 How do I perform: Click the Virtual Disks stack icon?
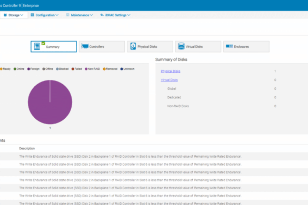pyautogui.click(x=181, y=46)
